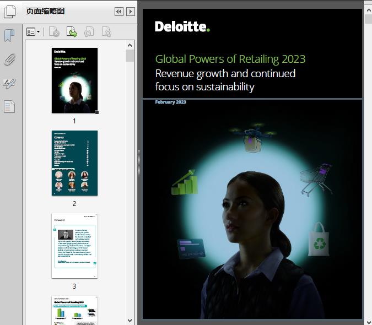Rotate pages clockwise icon

[106, 32]
